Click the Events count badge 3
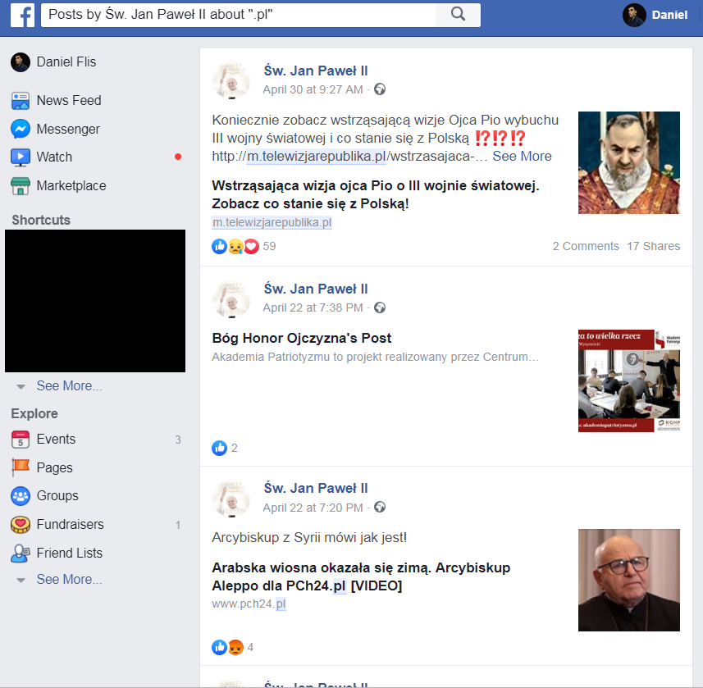Image resolution: width=703 pixels, height=688 pixels. [x=178, y=440]
